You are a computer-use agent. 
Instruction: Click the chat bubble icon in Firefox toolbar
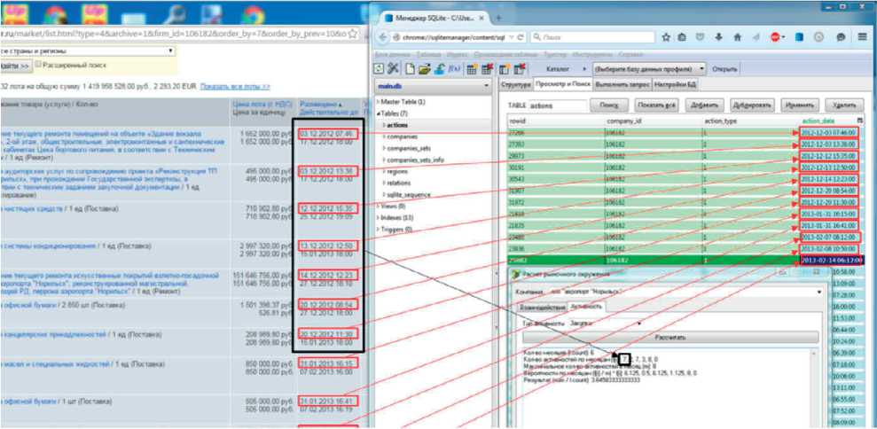[x=840, y=37]
